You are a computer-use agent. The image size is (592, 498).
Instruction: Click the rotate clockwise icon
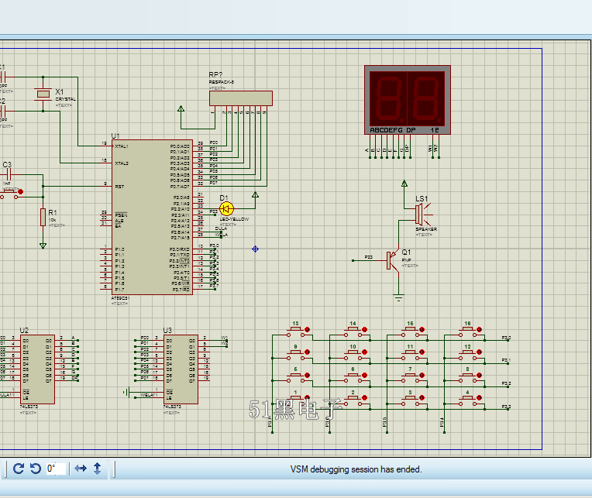[x=19, y=469]
